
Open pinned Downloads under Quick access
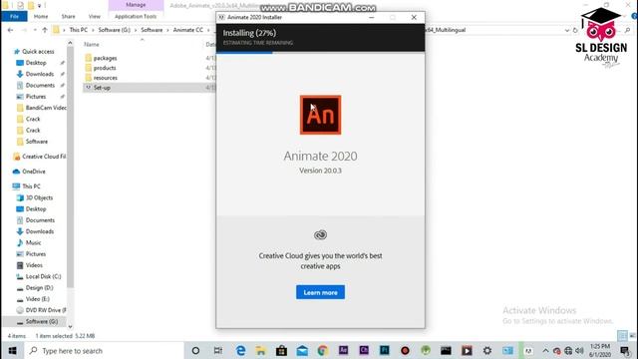coord(40,74)
